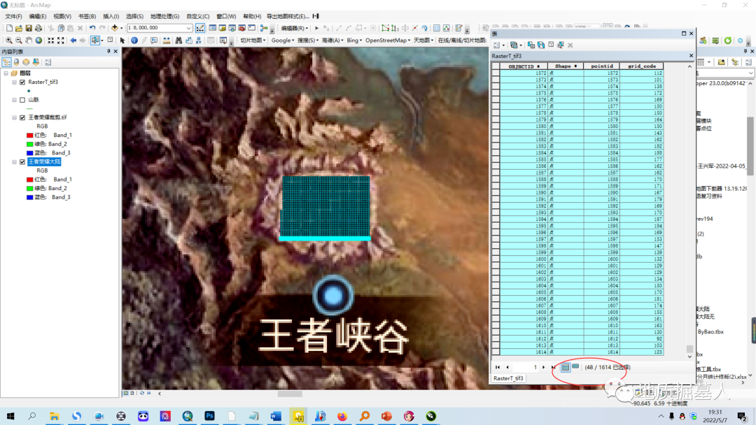Clear selected features in main toolbar
Viewport: 756px width, 425px height.
click(x=111, y=41)
